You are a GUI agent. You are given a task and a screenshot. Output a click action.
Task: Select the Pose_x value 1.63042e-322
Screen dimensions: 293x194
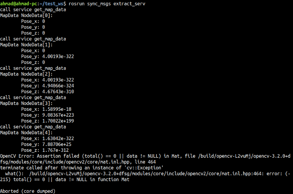pyautogui.click(x=57, y=138)
